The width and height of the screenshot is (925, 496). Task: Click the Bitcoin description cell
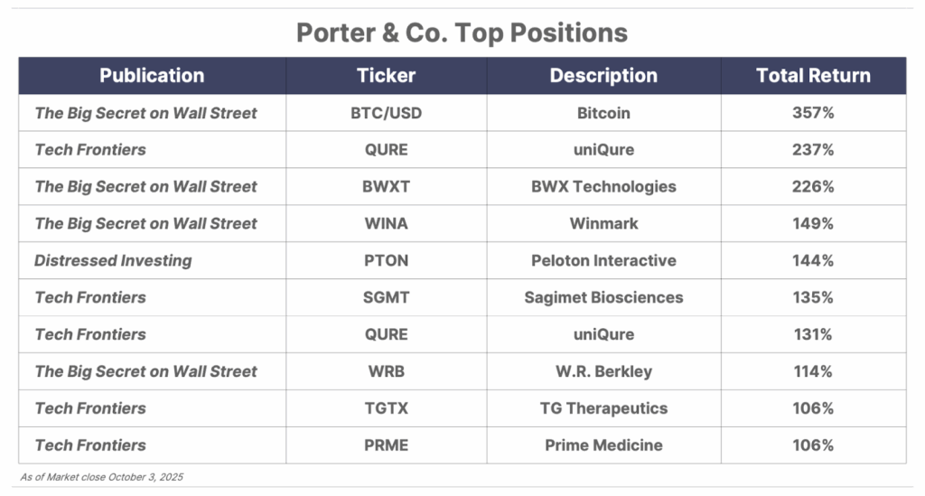click(603, 113)
